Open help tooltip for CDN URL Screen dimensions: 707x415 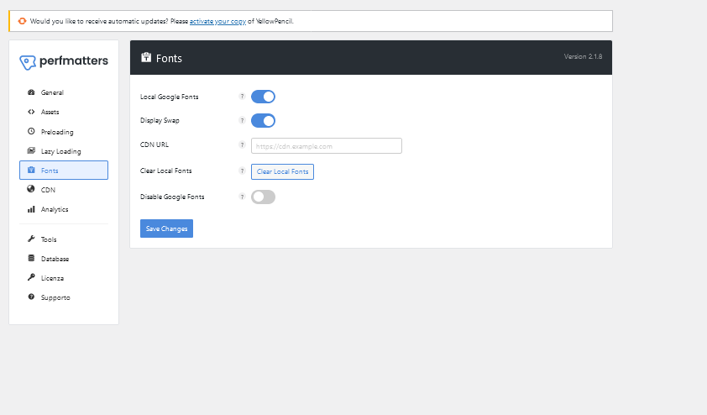(x=242, y=144)
